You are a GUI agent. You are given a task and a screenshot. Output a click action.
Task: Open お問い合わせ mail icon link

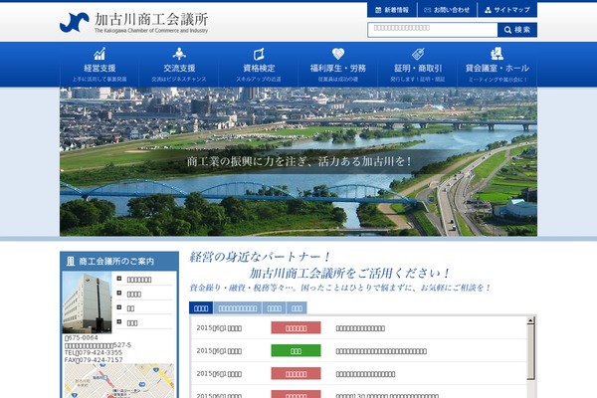447,10
